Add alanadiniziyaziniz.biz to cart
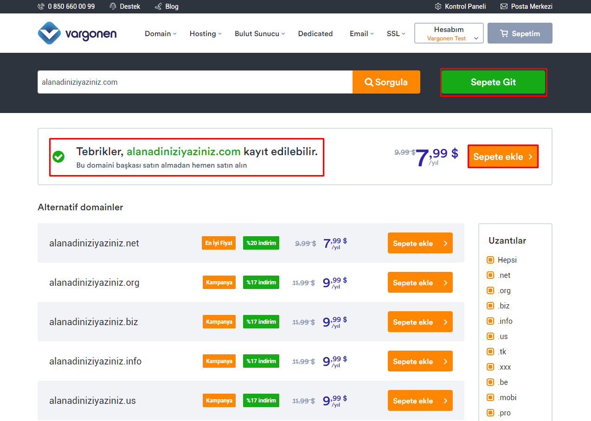Viewport: 591px width, 421px height. click(x=420, y=322)
